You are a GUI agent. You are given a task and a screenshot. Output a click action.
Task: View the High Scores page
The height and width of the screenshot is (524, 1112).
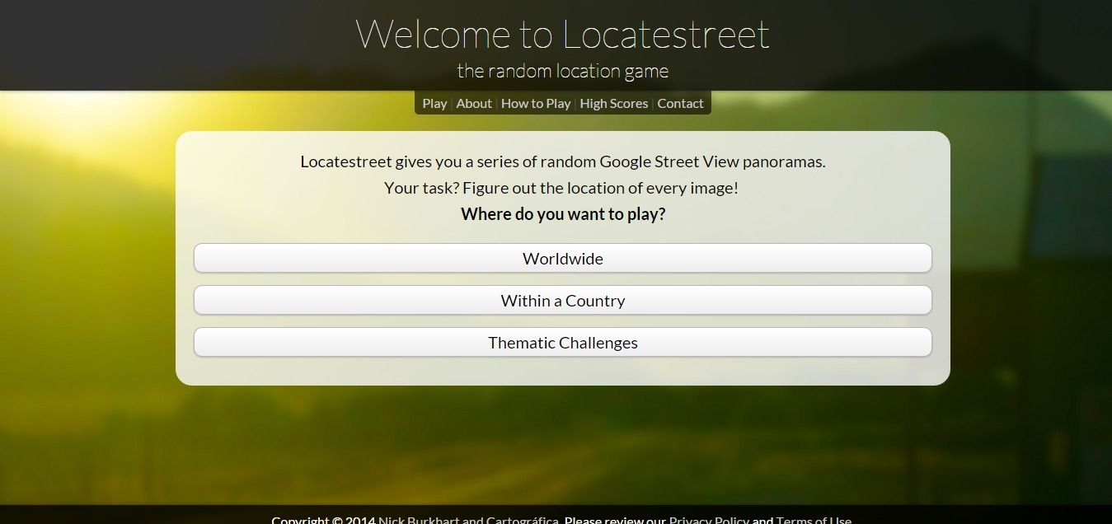tap(613, 103)
